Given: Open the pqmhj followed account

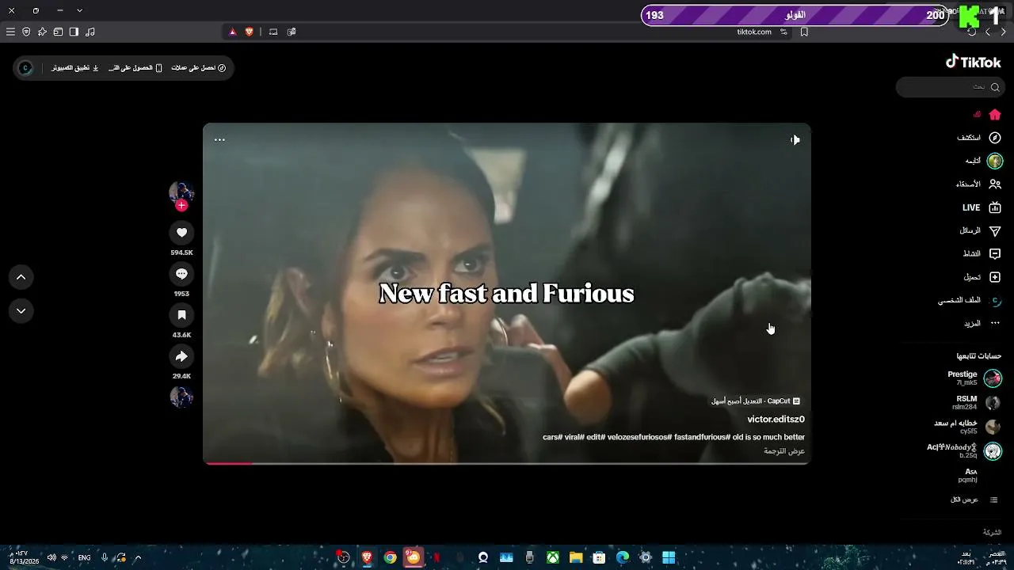Looking at the screenshot, I should pyautogui.click(x=968, y=476).
